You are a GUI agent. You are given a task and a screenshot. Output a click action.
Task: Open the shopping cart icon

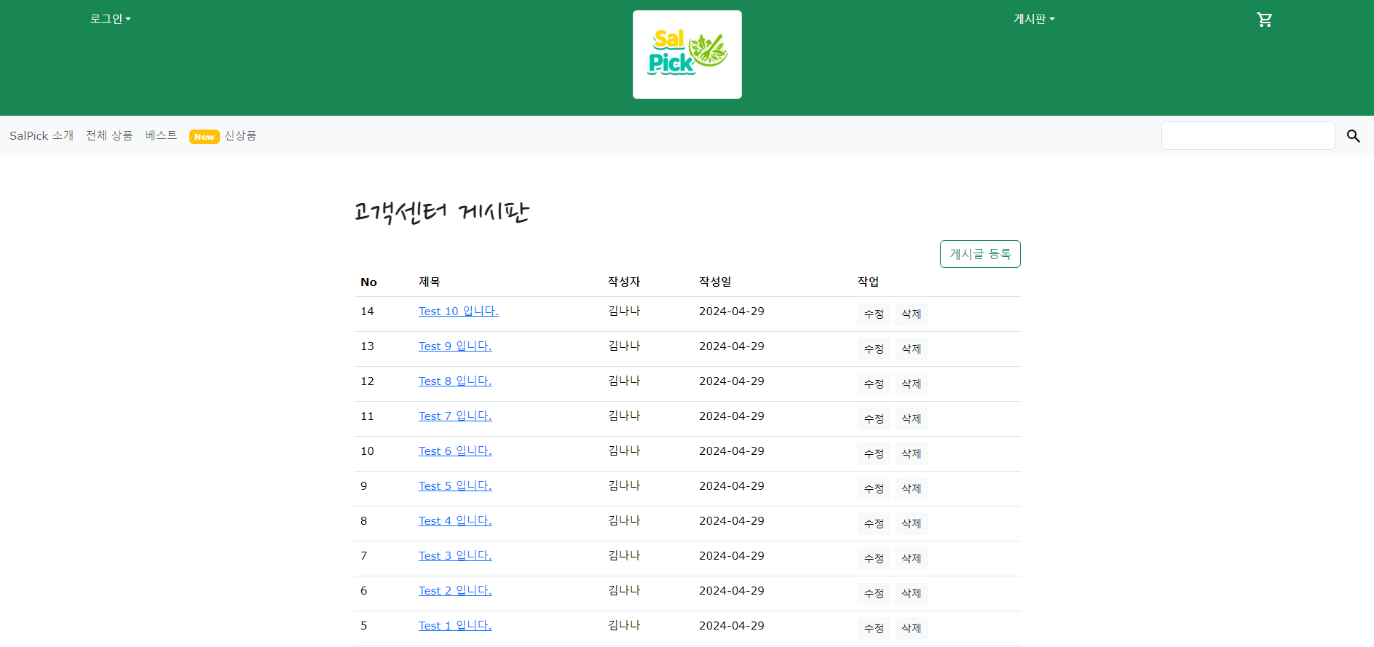[1265, 20]
